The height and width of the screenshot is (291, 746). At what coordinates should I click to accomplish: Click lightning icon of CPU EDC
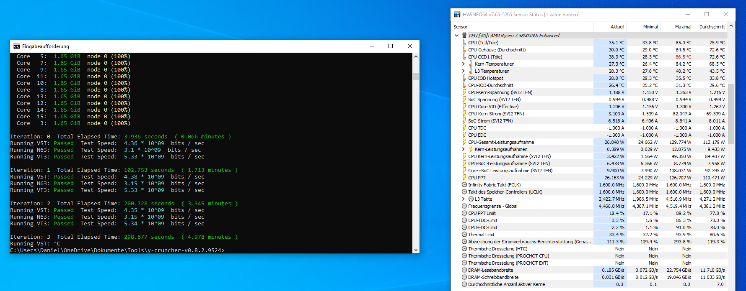pyautogui.click(x=464, y=135)
